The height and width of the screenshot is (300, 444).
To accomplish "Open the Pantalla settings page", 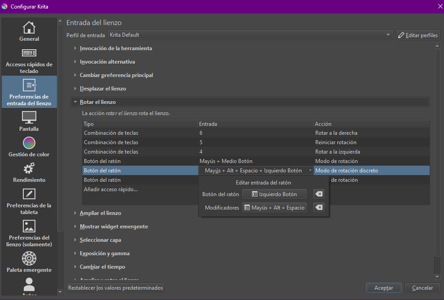I will tap(29, 121).
